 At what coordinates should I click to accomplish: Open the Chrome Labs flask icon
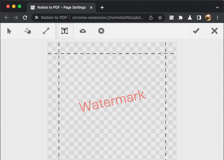pyautogui.click(x=190, y=18)
